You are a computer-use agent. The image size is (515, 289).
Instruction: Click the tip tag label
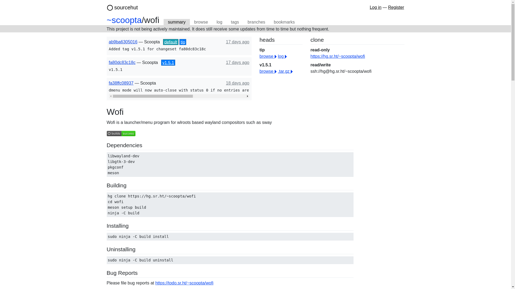183,42
